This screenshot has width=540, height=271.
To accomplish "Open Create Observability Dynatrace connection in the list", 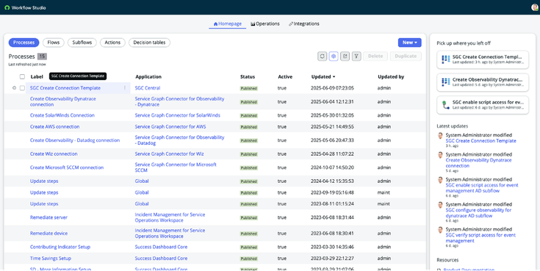I will click(x=63, y=101).
